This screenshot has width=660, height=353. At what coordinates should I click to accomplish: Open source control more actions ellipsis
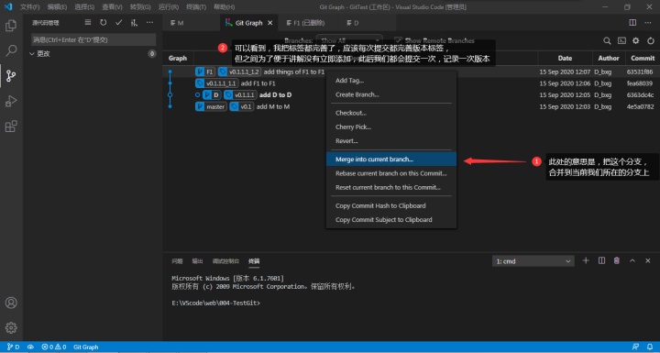(x=149, y=23)
